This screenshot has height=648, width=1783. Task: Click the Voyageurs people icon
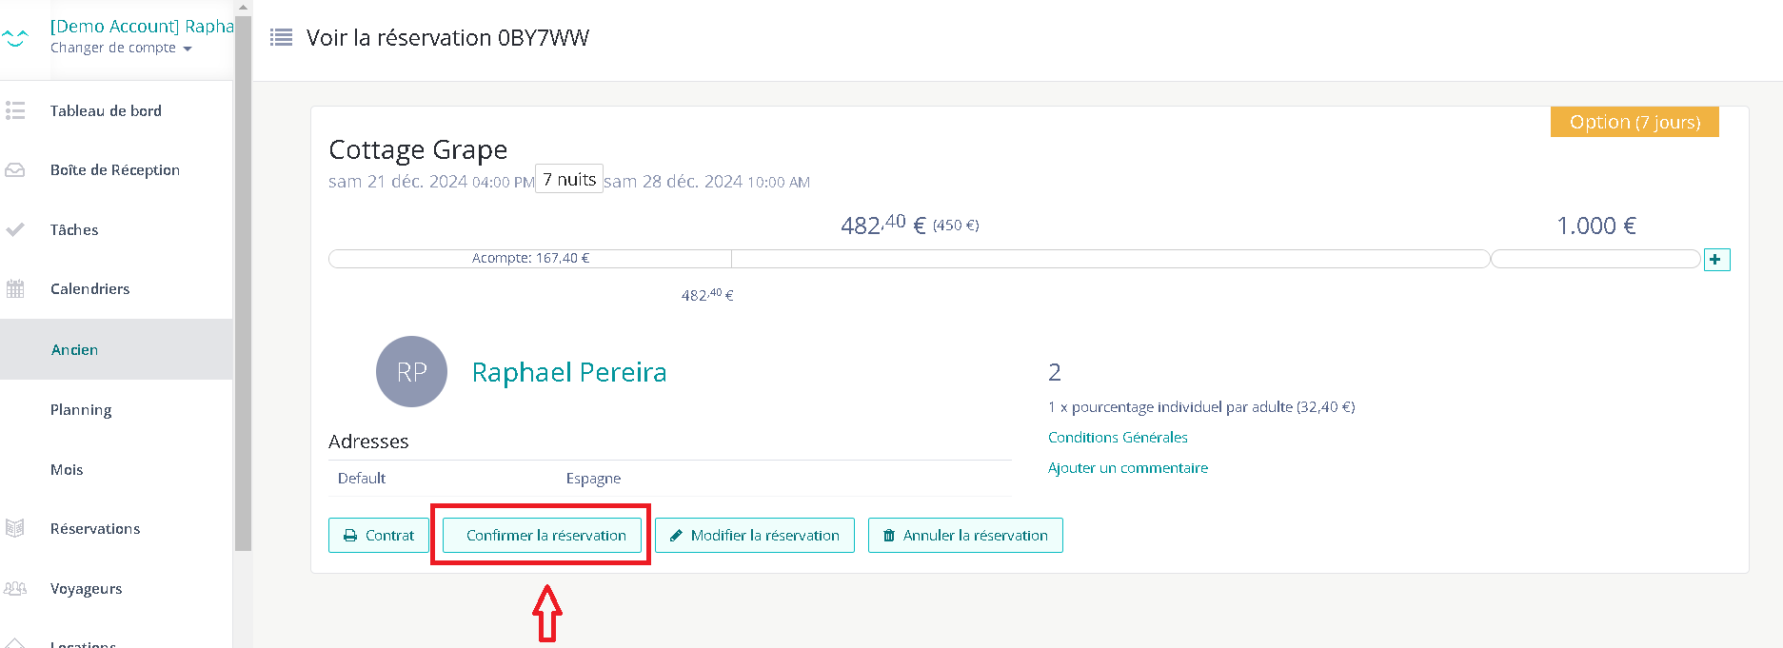tap(15, 589)
